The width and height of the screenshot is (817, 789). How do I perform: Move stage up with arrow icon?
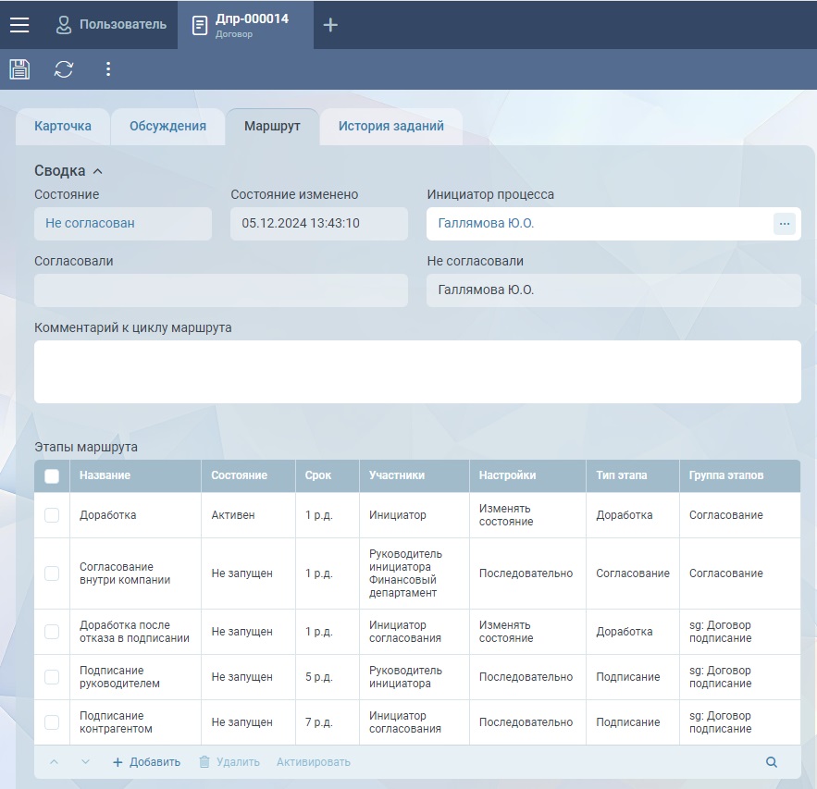pyautogui.click(x=54, y=762)
